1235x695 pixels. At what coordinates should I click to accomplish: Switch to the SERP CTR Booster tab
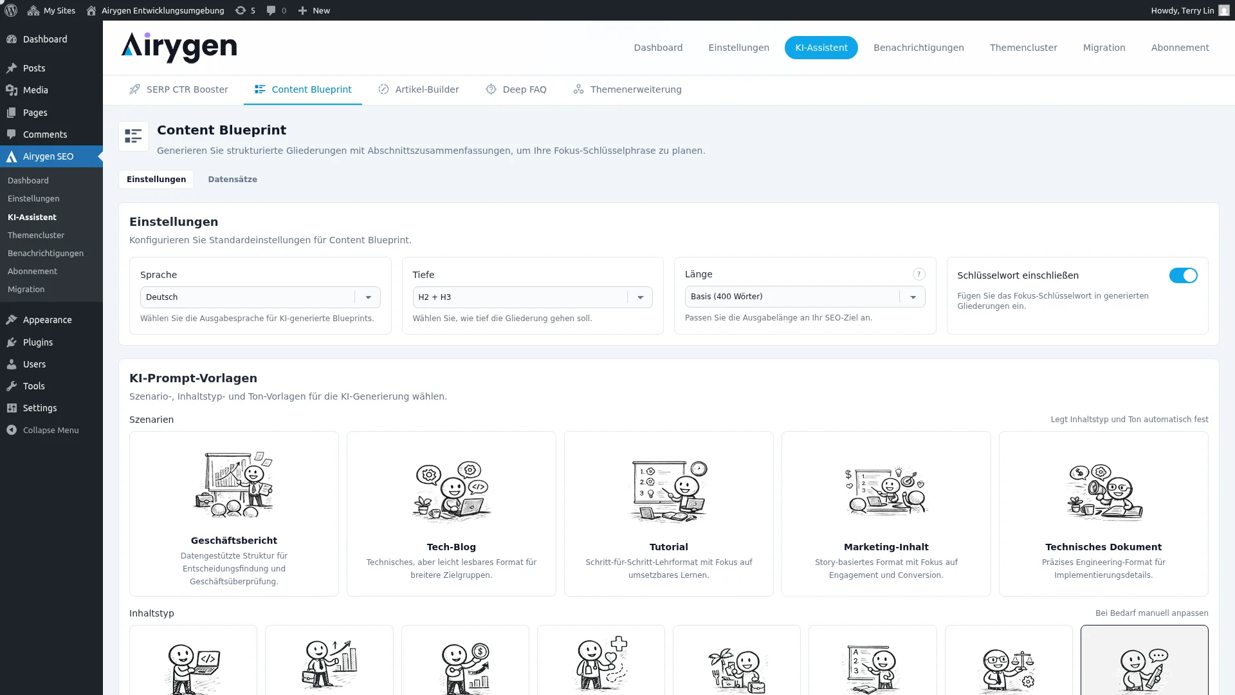coord(179,89)
